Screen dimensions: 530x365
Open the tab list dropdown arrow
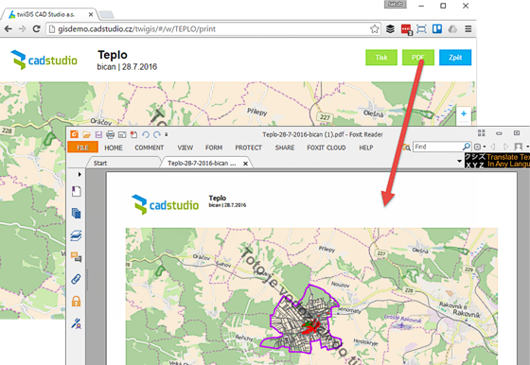tap(459, 161)
